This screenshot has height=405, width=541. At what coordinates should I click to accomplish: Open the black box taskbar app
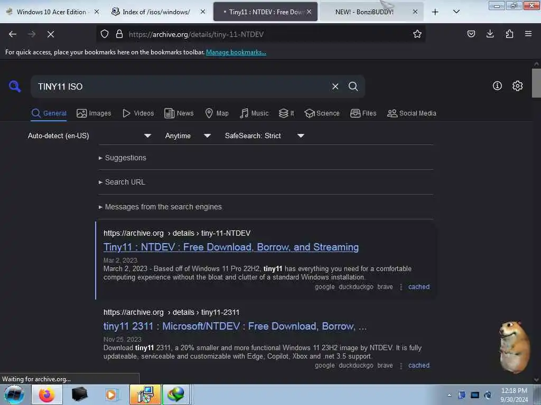(79, 394)
